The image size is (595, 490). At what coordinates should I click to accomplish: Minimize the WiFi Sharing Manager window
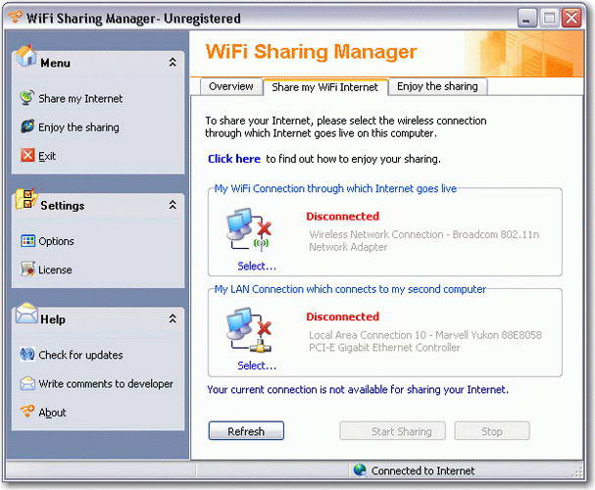pos(527,18)
